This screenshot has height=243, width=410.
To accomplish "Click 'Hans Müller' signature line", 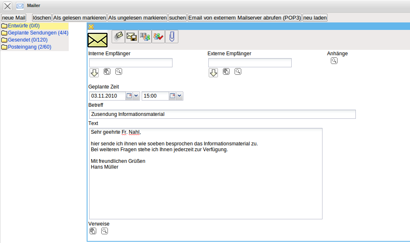I will 105,167.
